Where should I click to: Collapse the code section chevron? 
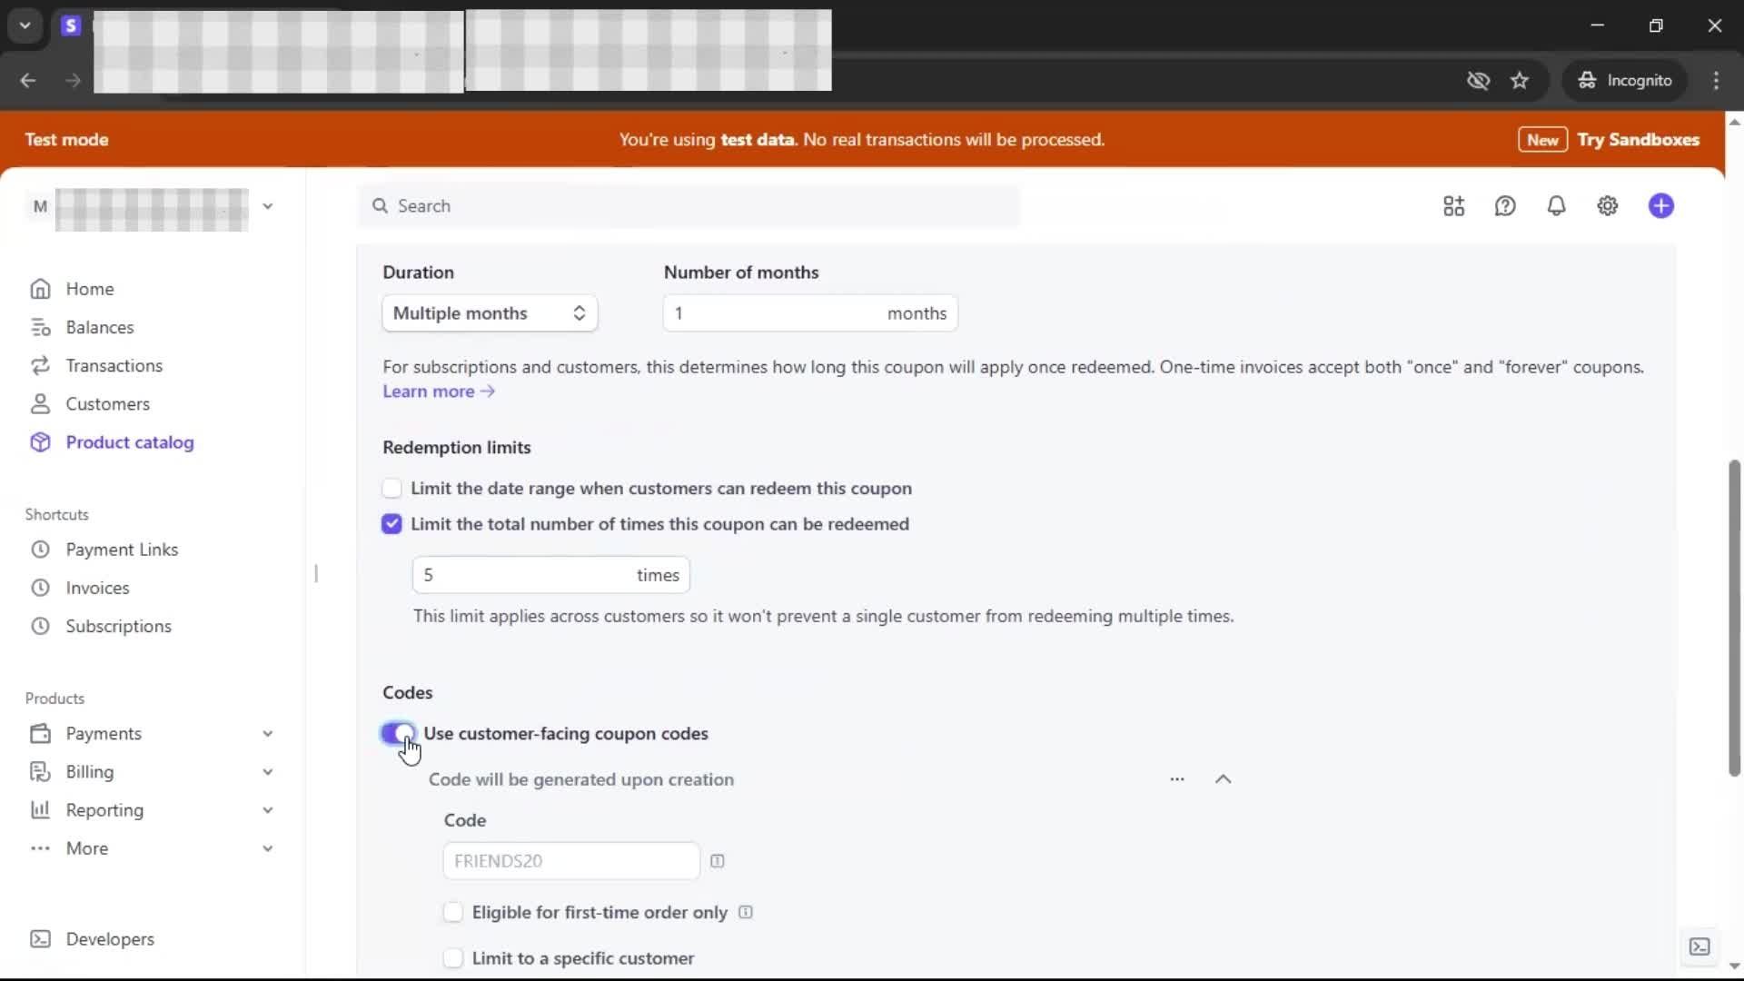point(1223,779)
